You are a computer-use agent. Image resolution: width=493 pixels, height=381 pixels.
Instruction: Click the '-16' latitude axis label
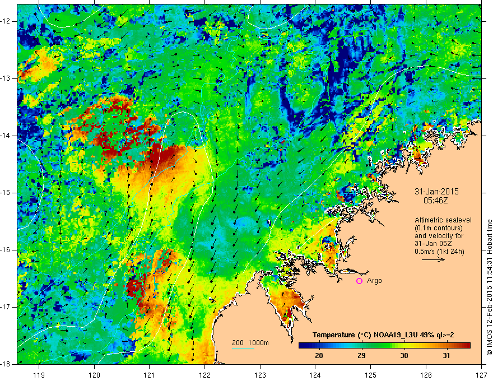pyautogui.click(x=6, y=250)
